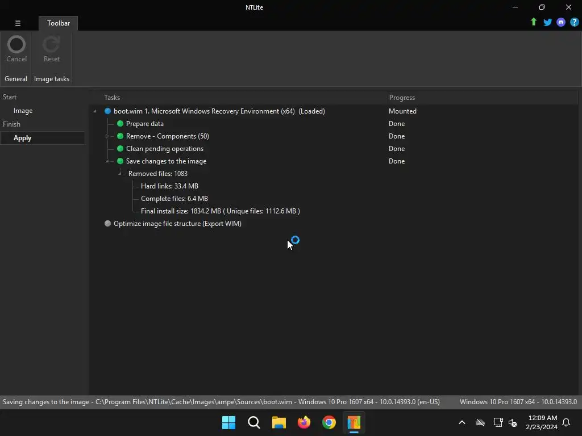Collapse the boot.wim tree node
582x436 pixels.
[95, 111]
